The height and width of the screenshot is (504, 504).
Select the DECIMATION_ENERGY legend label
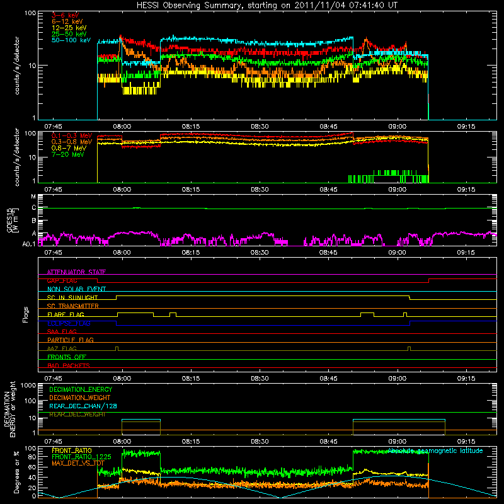[81, 389]
